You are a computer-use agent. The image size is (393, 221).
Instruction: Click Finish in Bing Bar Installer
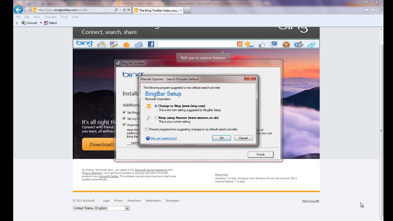pyautogui.click(x=261, y=154)
